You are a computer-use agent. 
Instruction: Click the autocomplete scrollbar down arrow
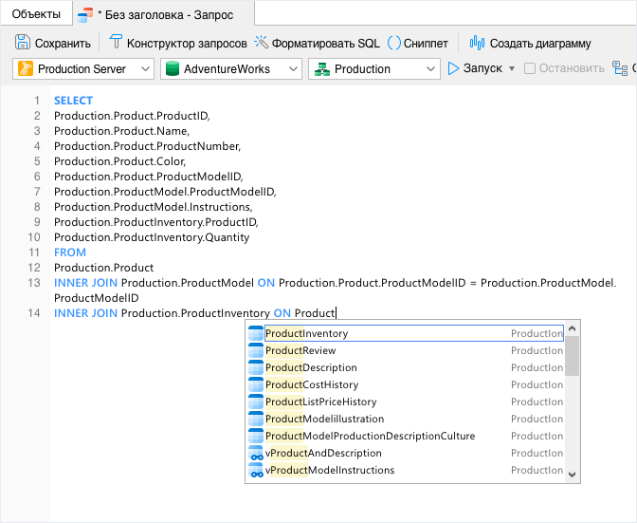tap(573, 475)
